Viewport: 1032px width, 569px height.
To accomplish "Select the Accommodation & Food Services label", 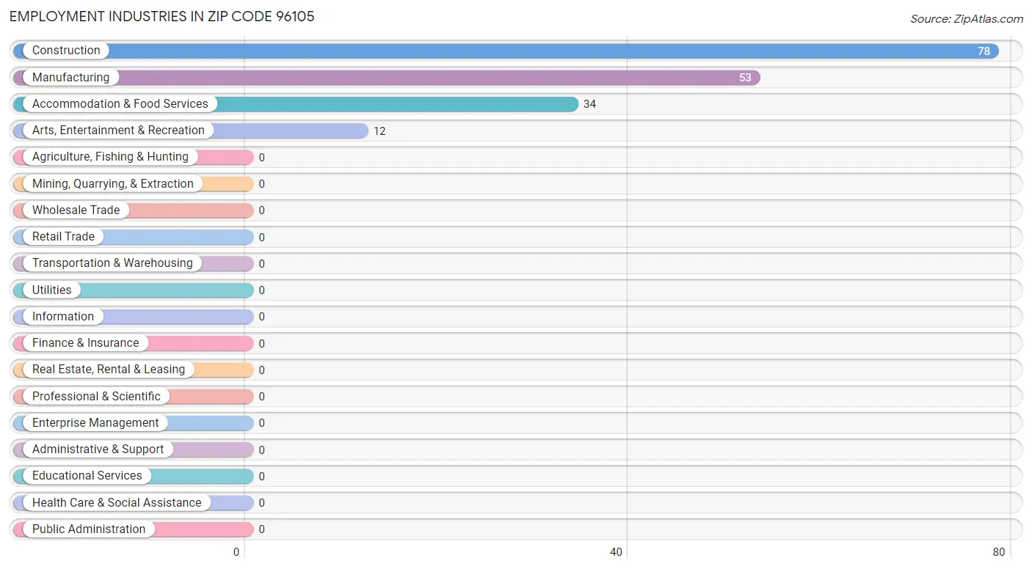I will (120, 104).
